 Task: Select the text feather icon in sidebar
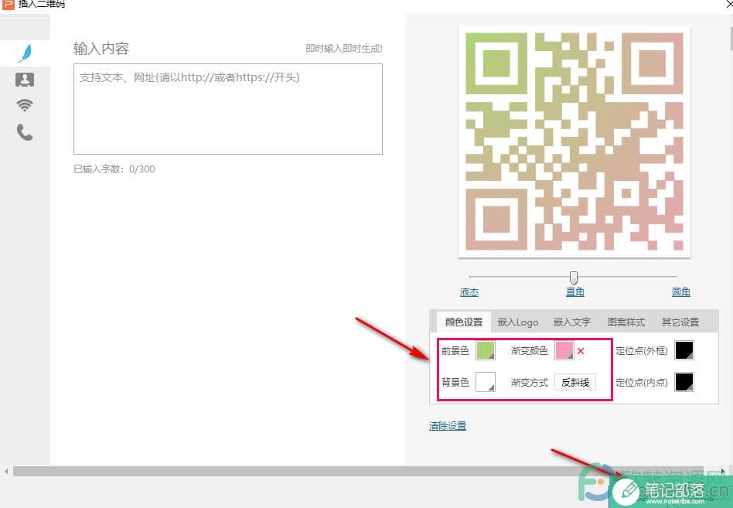coord(26,53)
